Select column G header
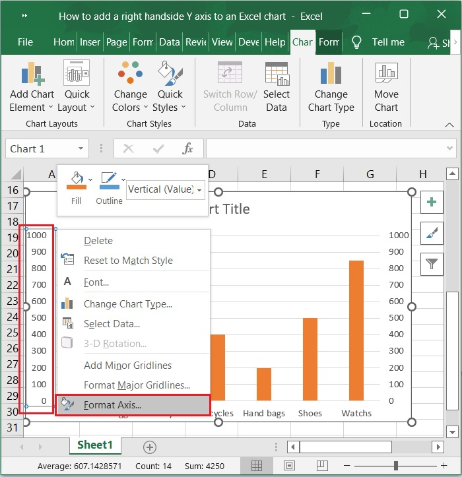Screen dimensions: 462x477 (x=370, y=174)
